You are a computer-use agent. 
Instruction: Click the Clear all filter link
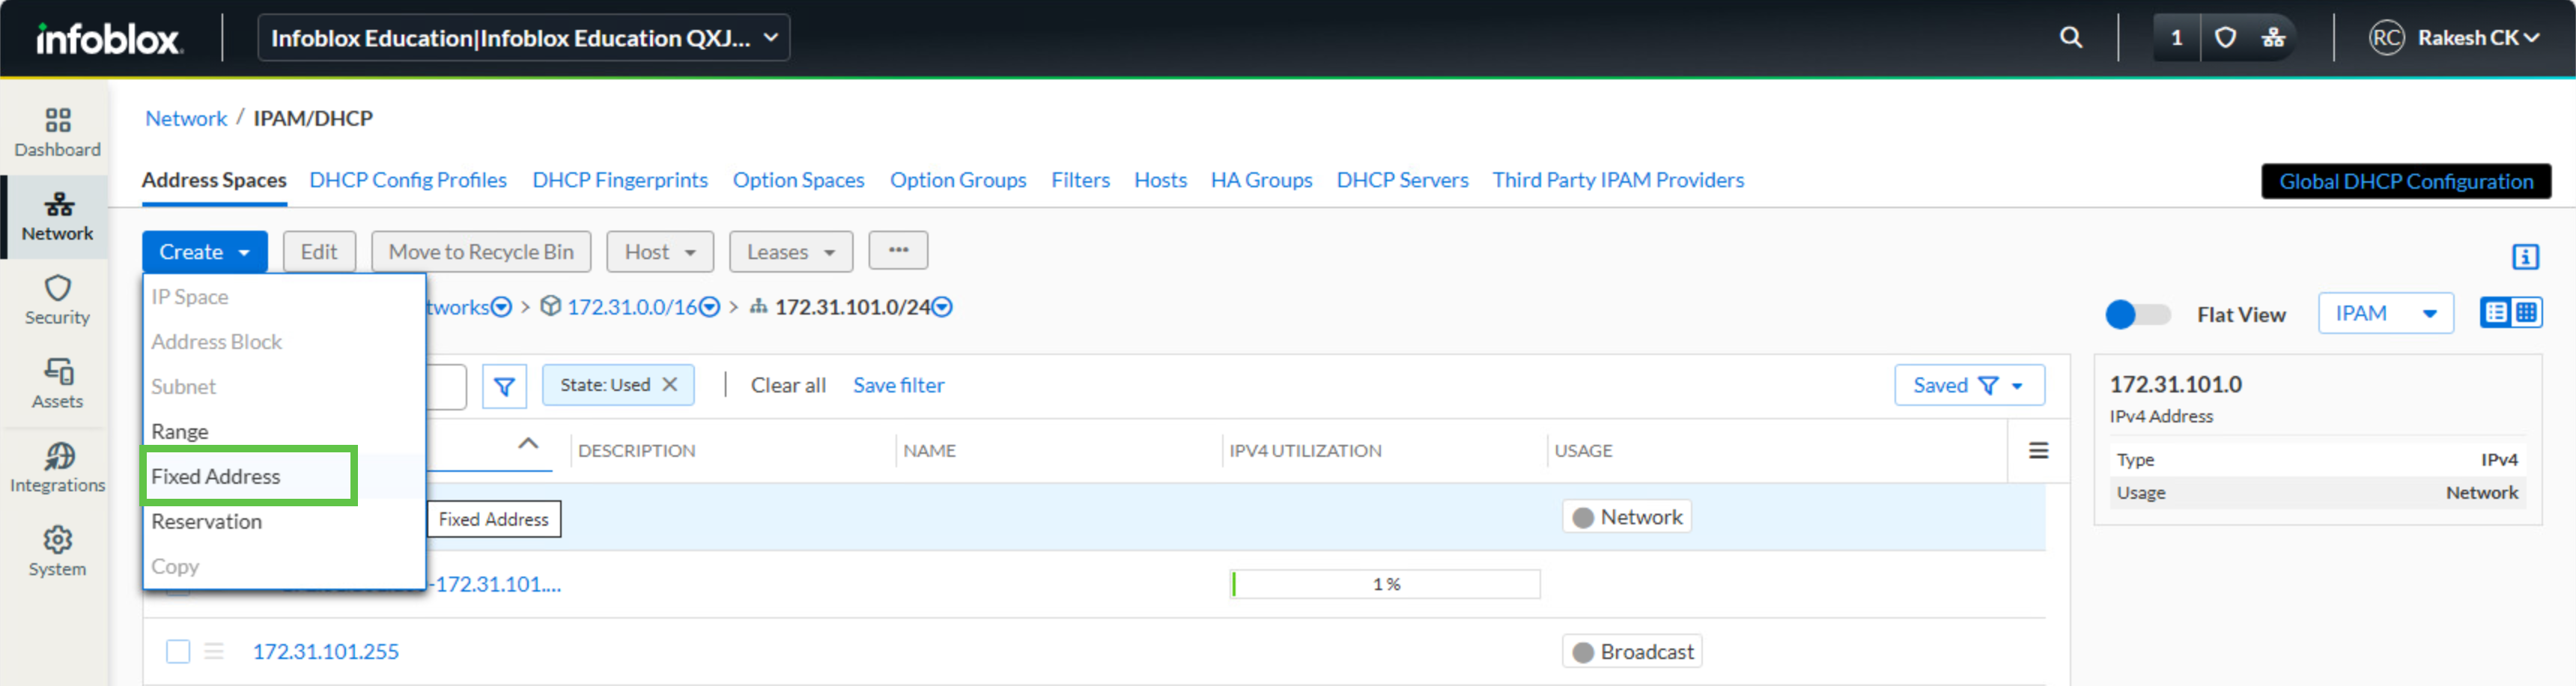788,386
